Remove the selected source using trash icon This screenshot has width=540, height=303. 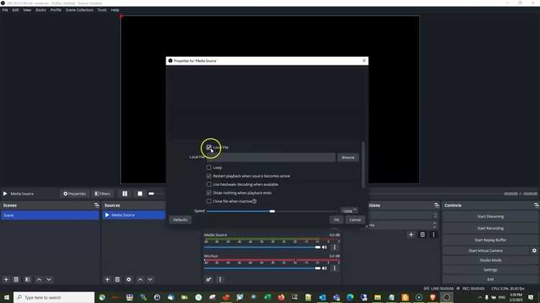pyautogui.click(x=117, y=279)
